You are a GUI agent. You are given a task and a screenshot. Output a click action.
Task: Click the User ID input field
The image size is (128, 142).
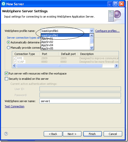click(80, 89)
